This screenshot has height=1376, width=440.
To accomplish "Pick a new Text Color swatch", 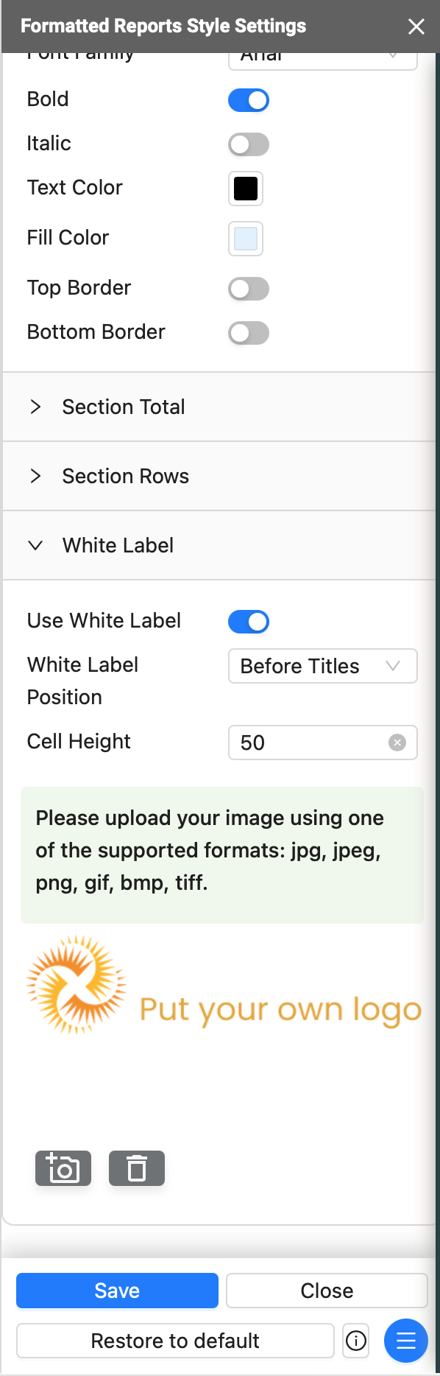I will (246, 189).
